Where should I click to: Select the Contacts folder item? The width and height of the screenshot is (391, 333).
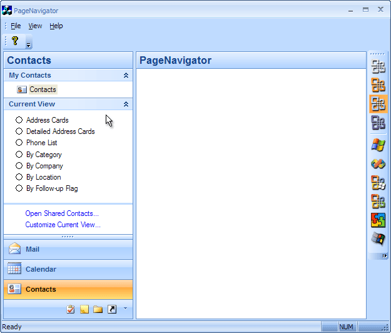pos(43,90)
